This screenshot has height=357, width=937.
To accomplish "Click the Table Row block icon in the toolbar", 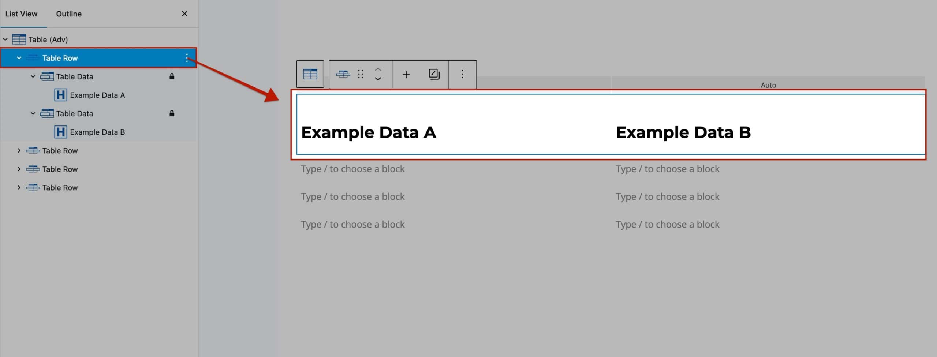I will 343,74.
